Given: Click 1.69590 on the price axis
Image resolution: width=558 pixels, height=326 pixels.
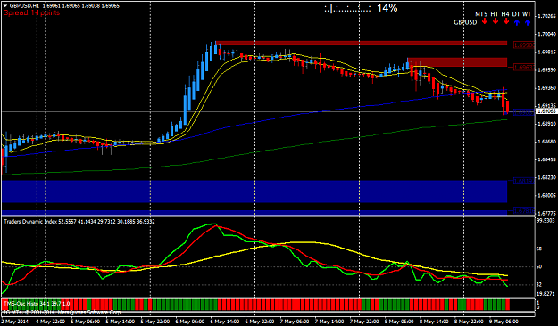Looking at the screenshot, I should pyautogui.click(x=546, y=70).
